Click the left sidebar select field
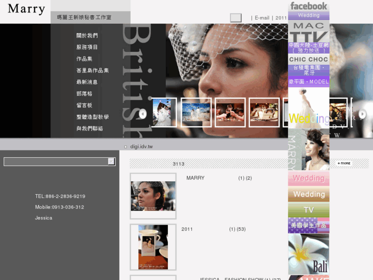This screenshot has width=373, height=280. pos(60,161)
